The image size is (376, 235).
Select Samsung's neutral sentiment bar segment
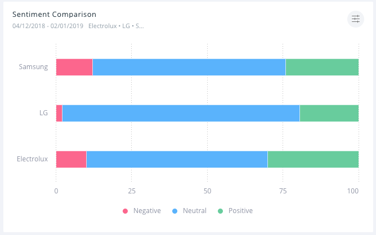point(189,67)
